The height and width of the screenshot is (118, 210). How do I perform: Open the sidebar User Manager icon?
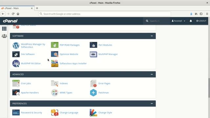4,36
